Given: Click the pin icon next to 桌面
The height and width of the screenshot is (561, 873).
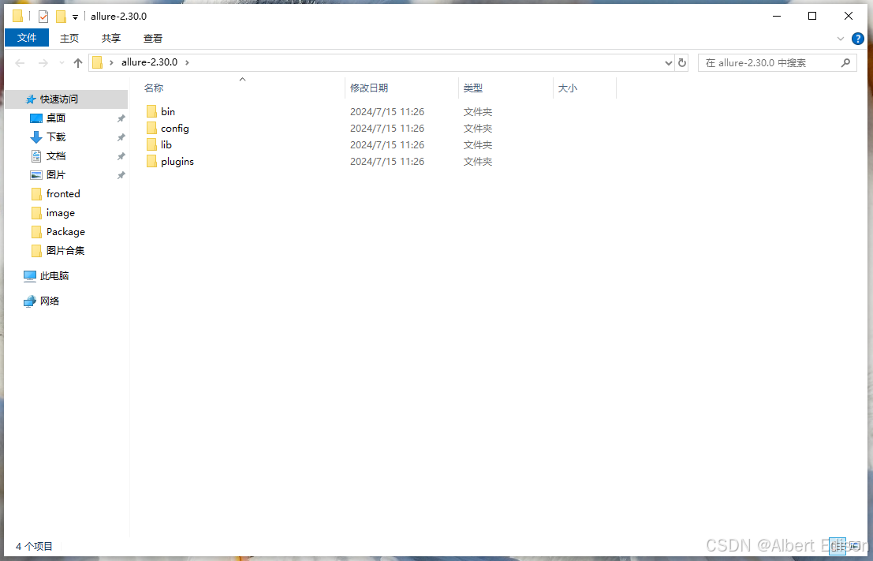Looking at the screenshot, I should [x=121, y=118].
